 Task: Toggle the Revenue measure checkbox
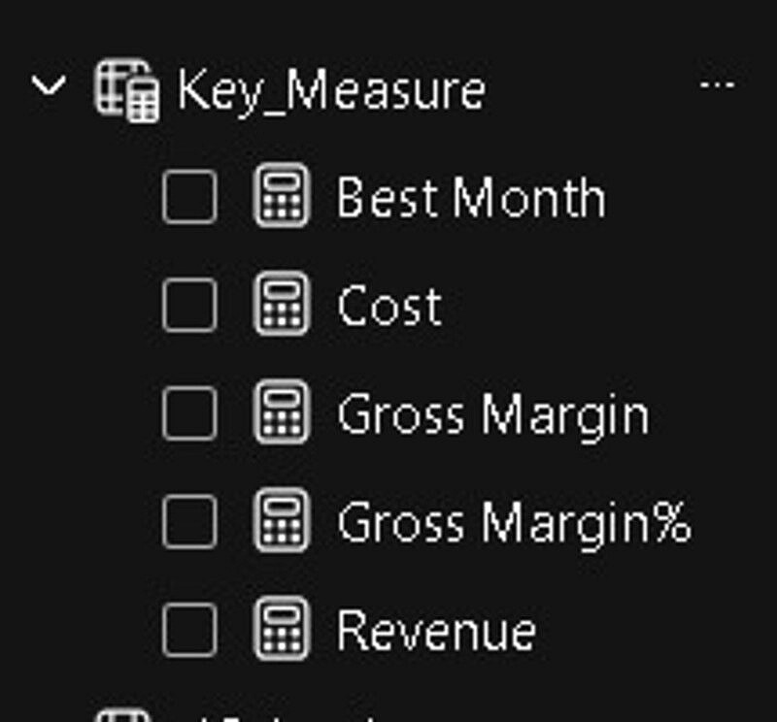[x=188, y=631]
